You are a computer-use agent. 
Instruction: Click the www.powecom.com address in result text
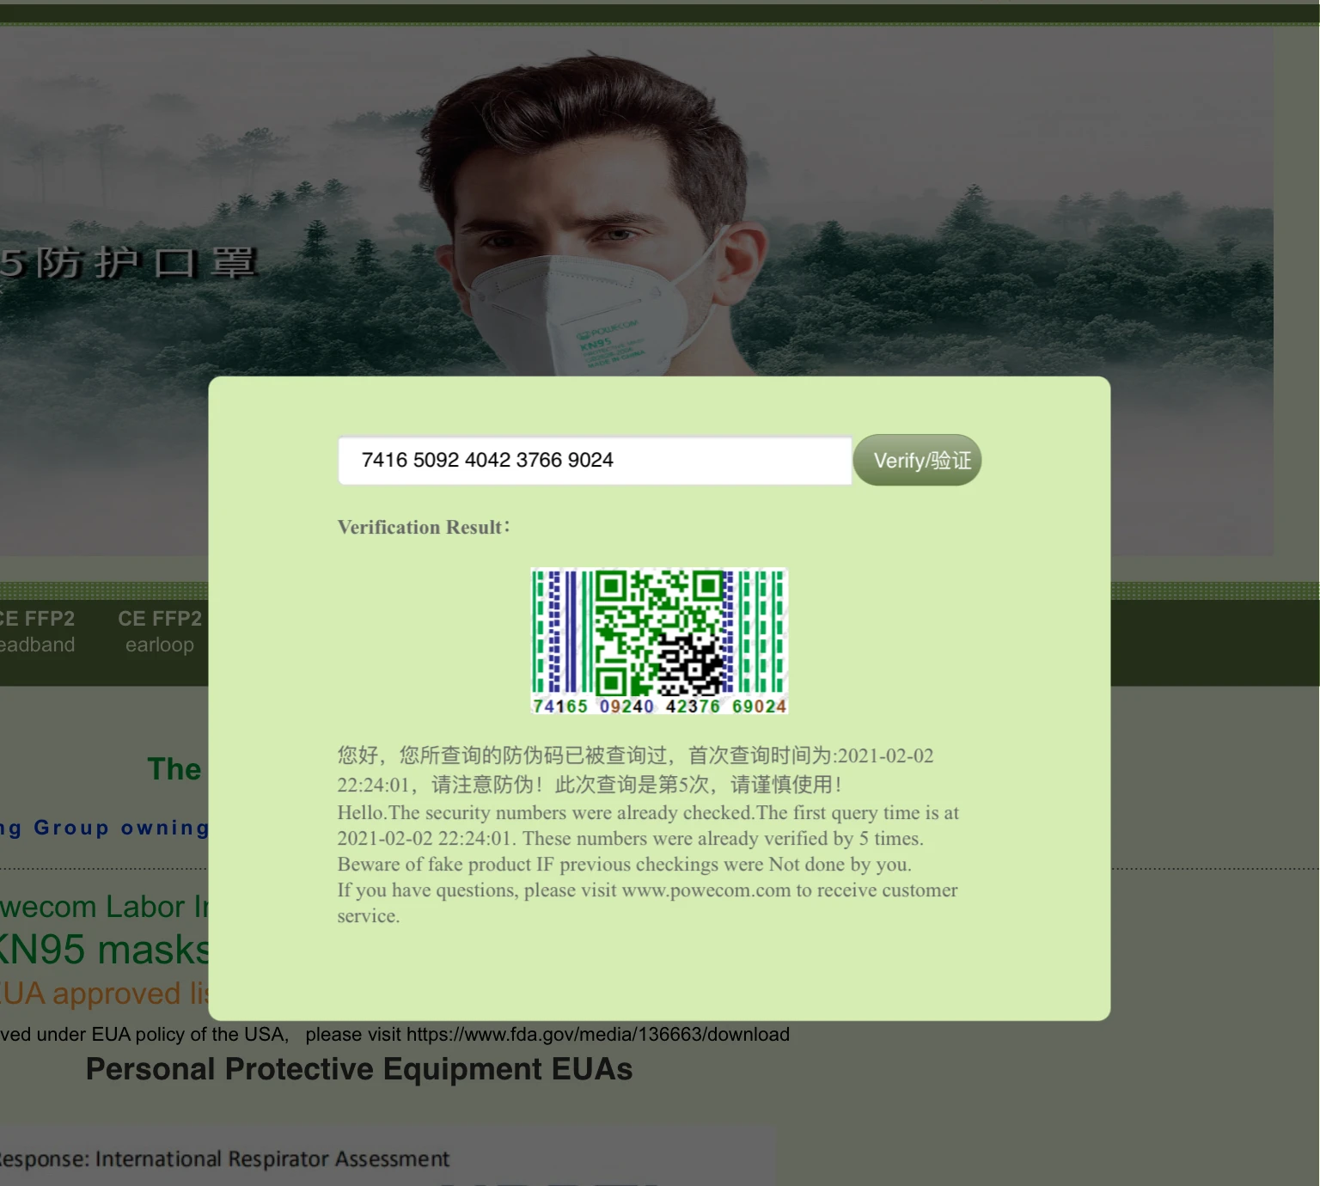(x=706, y=890)
